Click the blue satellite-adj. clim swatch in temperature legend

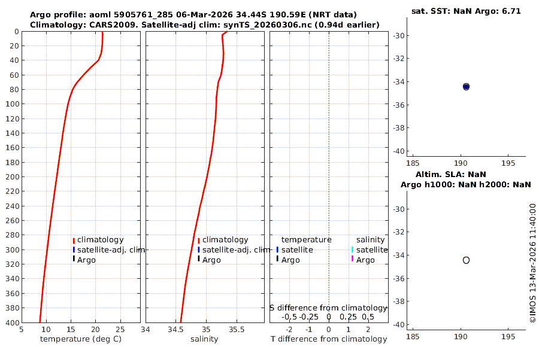click(x=74, y=249)
